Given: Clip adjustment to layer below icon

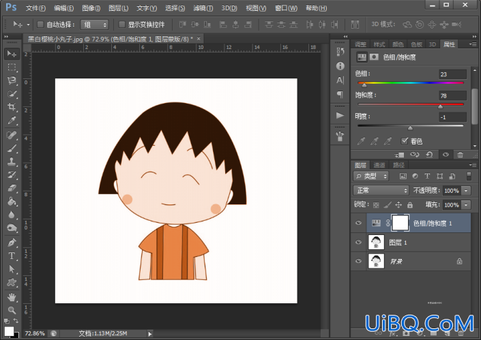Looking at the screenshot, I should click(399, 155).
